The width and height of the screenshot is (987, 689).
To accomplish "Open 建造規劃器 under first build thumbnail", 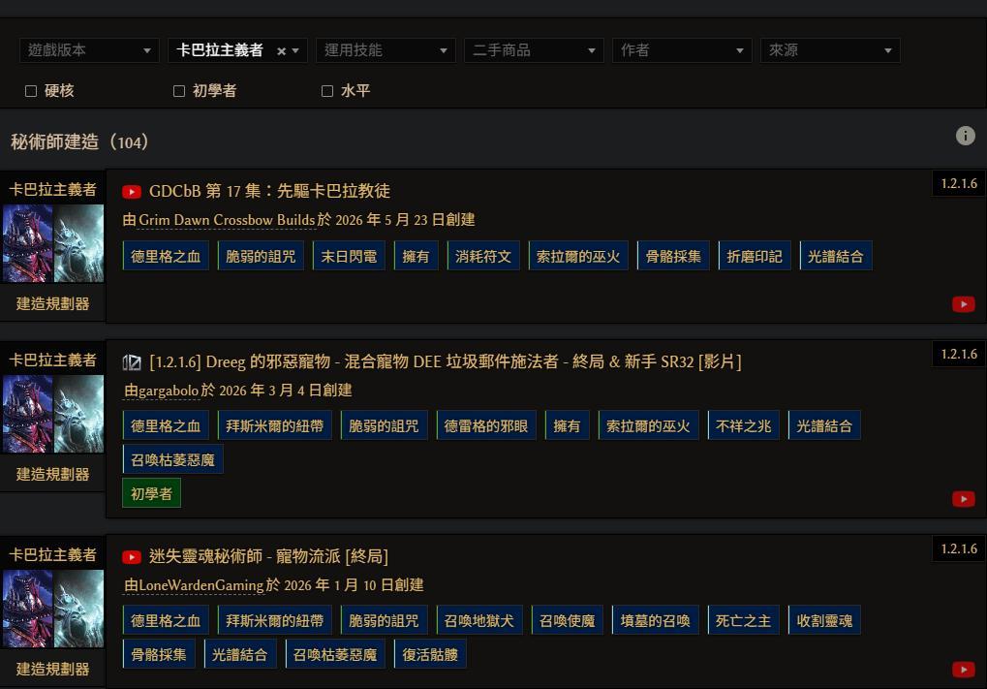I will (x=53, y=303).
